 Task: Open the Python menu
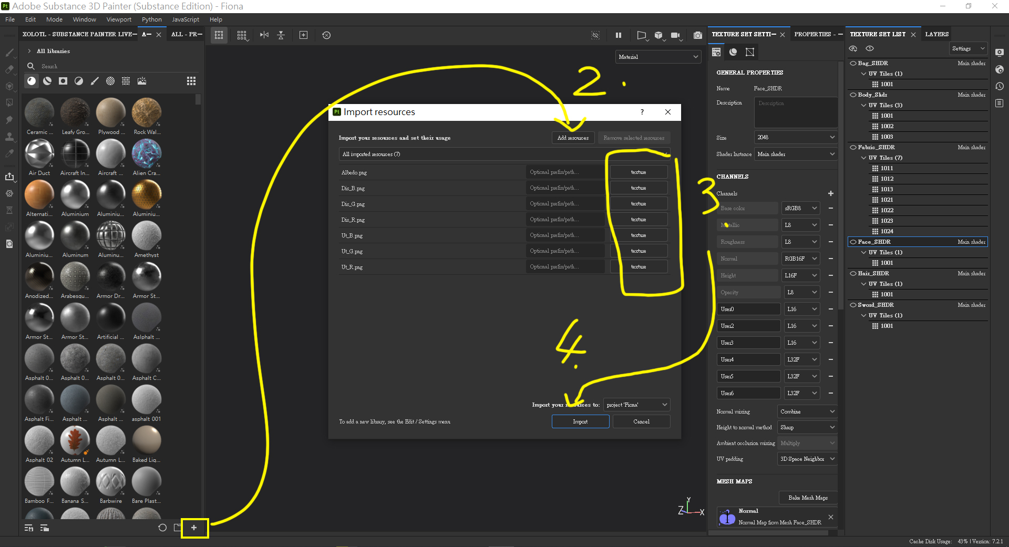[151, 19]
